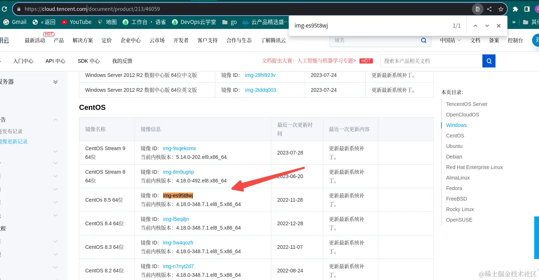
Task: Click the site lock icon in address bar
Action: point(19,9)
